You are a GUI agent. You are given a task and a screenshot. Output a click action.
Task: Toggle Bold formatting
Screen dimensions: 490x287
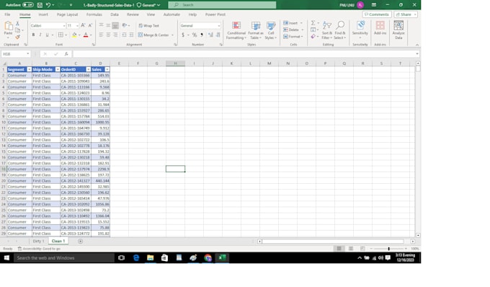(x=33, y=35)
